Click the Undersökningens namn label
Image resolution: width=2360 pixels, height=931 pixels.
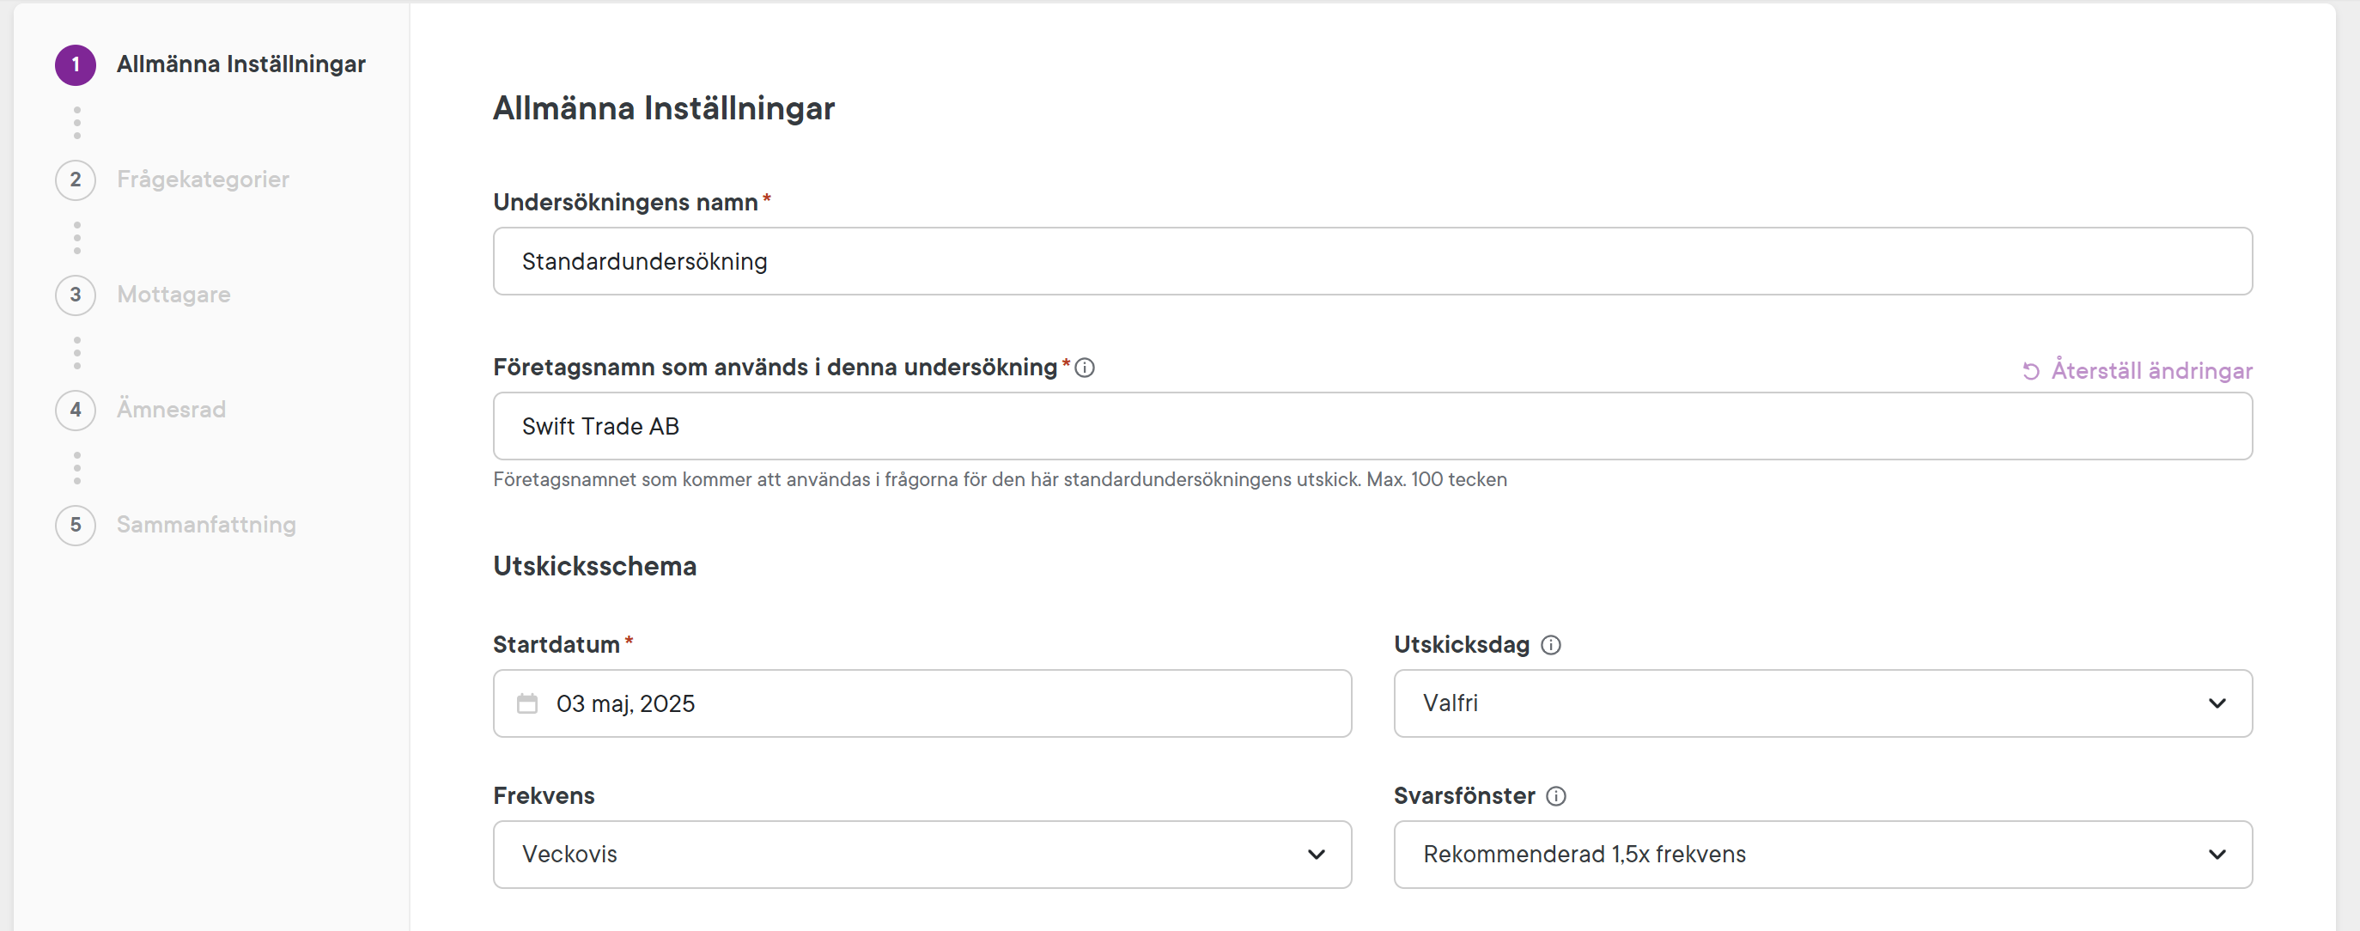[626, 203]
